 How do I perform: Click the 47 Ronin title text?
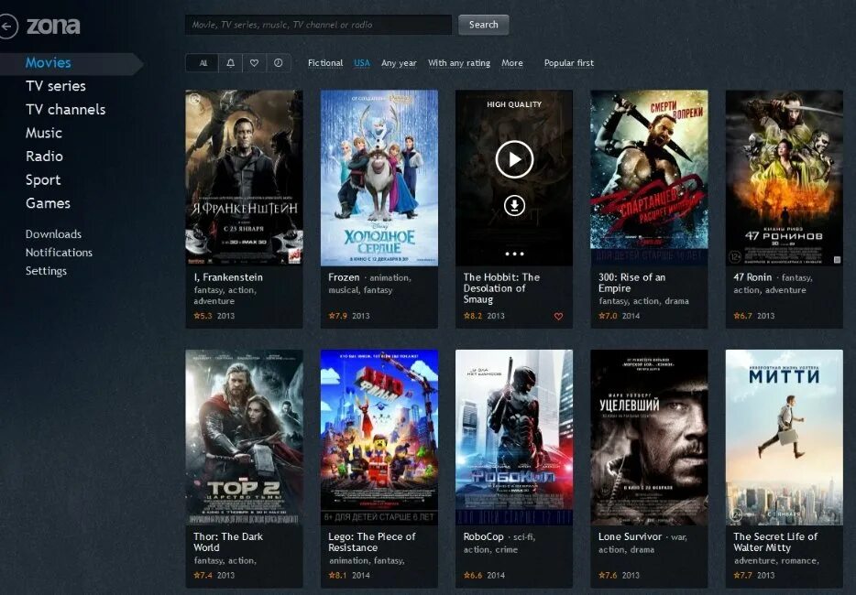pos(752,277)
